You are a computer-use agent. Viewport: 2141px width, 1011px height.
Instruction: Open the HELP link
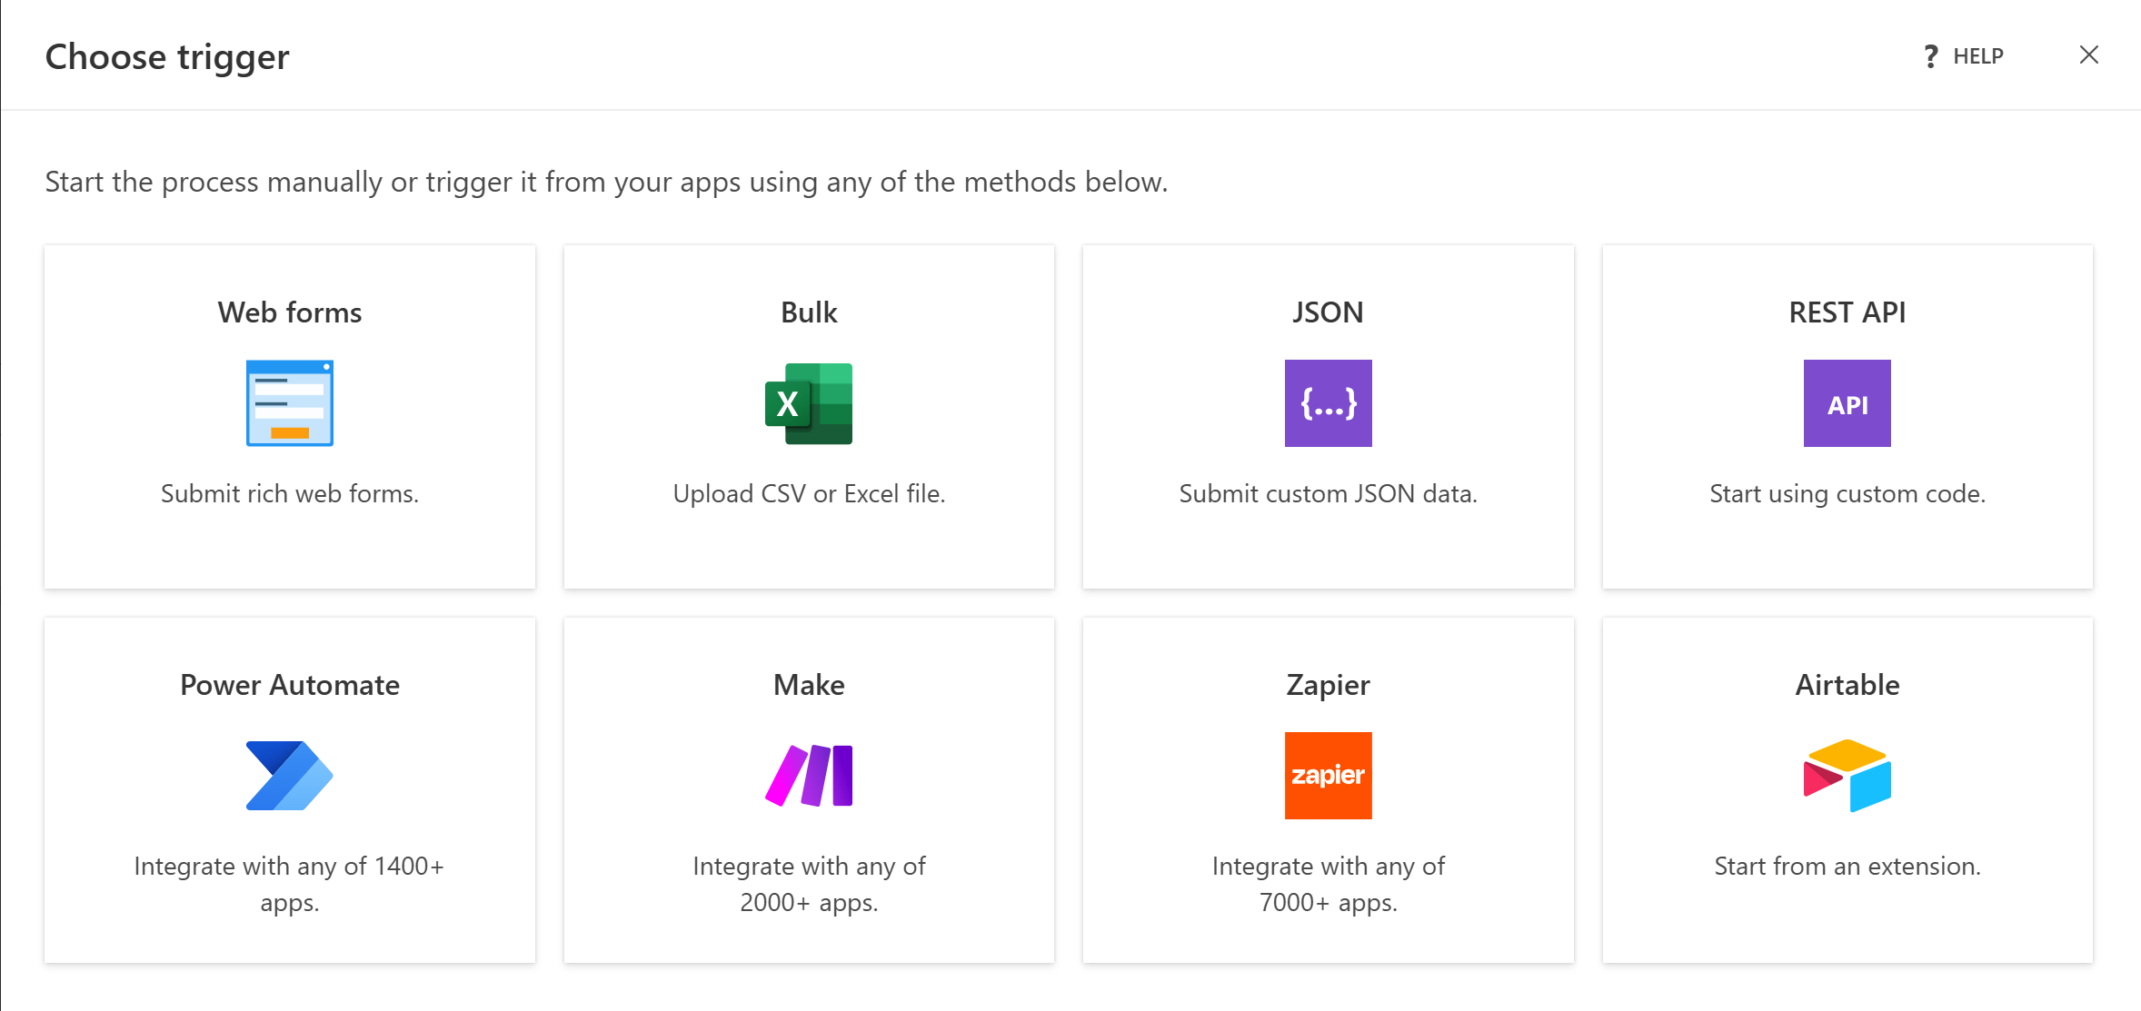tap(1977, 56)
